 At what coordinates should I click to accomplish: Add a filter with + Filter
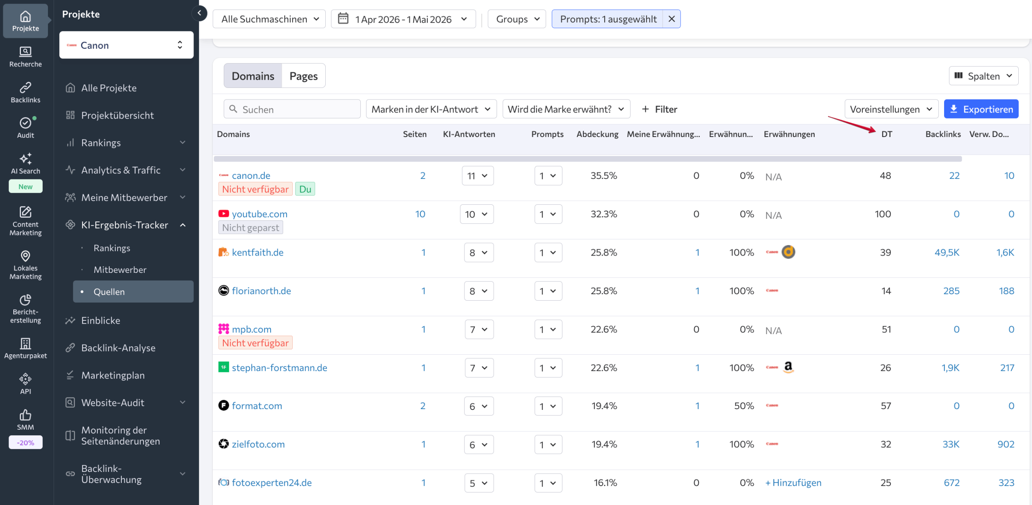point(659,109)
